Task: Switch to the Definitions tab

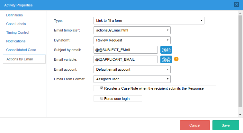Action: 14,15
